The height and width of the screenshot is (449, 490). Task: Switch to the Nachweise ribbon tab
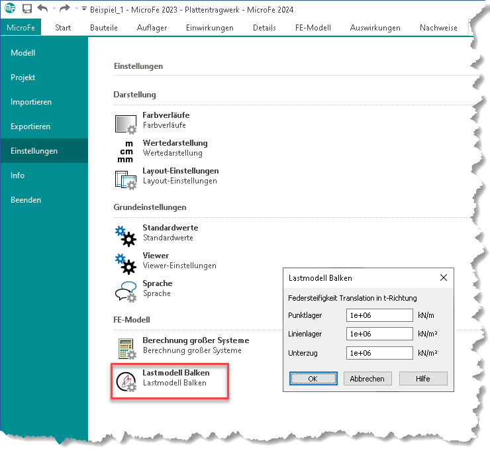point(438,28)
